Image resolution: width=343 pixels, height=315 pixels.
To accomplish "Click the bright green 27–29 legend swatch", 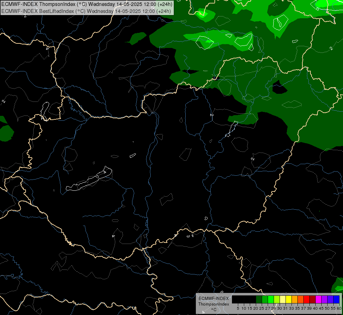I will coord(271,299).
